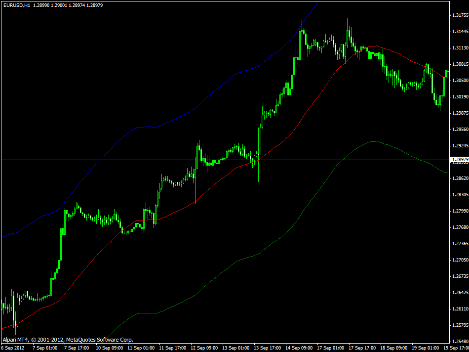This screenshot has width=469, height=352.
Task: Select the horizontal line at current price
Action: pyautogui.click(x=148, y=160)
